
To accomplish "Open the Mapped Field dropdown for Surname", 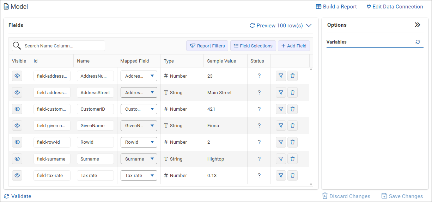I will click(x=139, y=159).
